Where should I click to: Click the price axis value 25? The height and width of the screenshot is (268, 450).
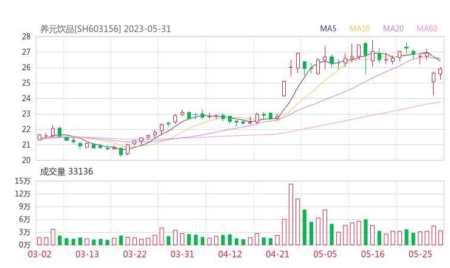coord(26,83)
